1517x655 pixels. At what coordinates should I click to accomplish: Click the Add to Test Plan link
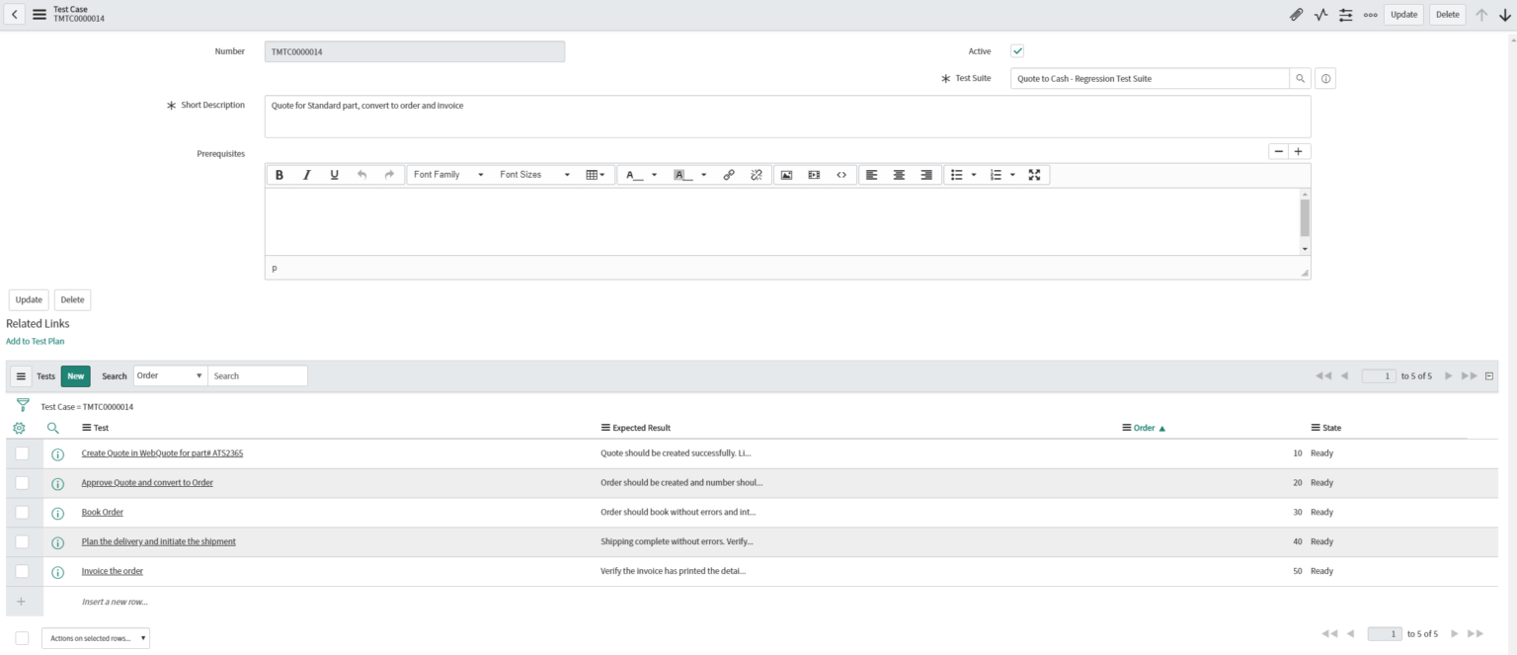point(34,340)
